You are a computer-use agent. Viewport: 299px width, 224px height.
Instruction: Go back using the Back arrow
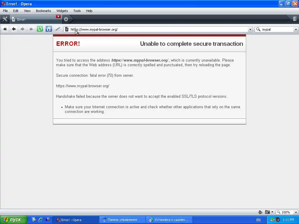pos(14,29)
